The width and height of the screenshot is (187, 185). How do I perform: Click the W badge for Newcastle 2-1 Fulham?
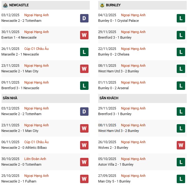pyautogui.click(x=84, y=179)
